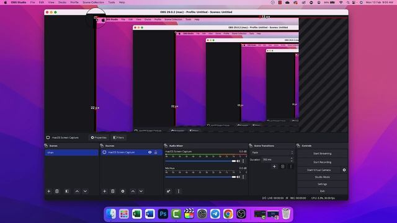The height and width of the screenshot is (223, 397).
Task: Open Photoshop from the Dock
Action: [163, 214]
